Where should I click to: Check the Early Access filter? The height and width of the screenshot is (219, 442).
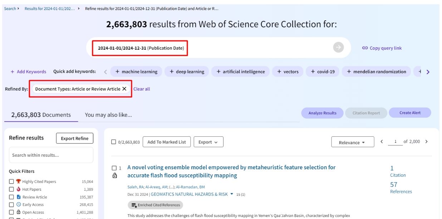(11, 205)
